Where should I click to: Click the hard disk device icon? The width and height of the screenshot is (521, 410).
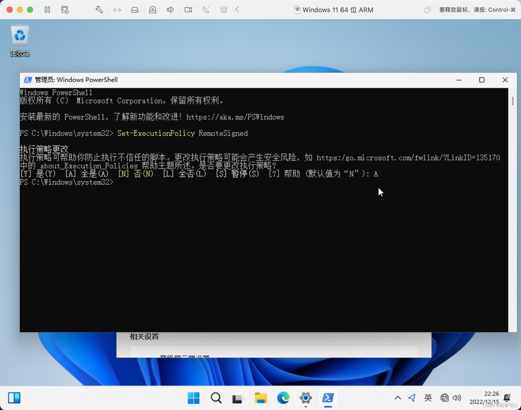pos(135,10)
